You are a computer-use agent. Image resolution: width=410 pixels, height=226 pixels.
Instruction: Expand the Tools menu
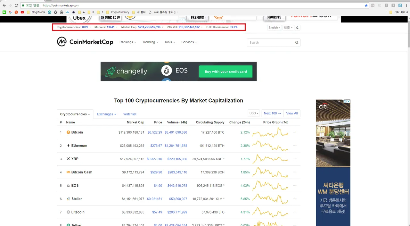click(x=169, y=42)
